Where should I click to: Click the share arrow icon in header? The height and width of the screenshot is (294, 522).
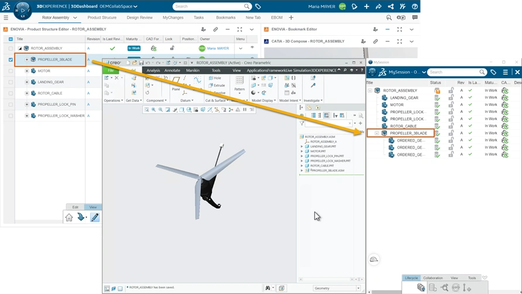[378, 6]
